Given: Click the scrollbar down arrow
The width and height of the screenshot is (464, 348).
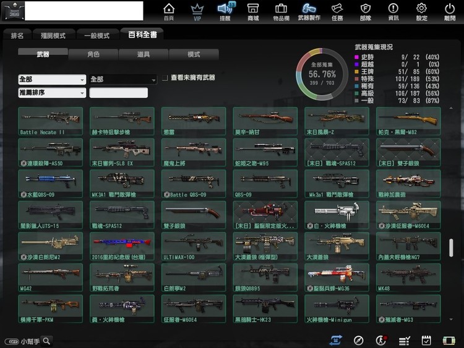Looking at the screenshot, I should pyautogui.click(x=451, y=320).
